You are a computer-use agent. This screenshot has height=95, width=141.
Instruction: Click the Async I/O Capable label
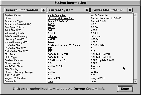(x=16, y=78)
